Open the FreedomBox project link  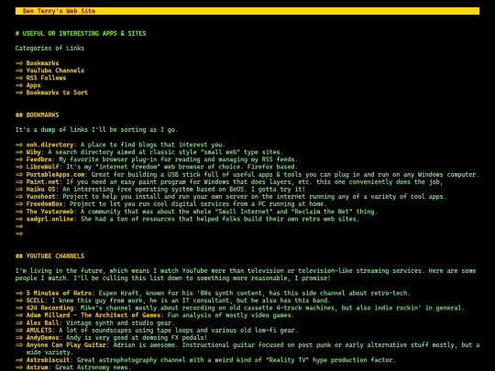pos(44,204)
